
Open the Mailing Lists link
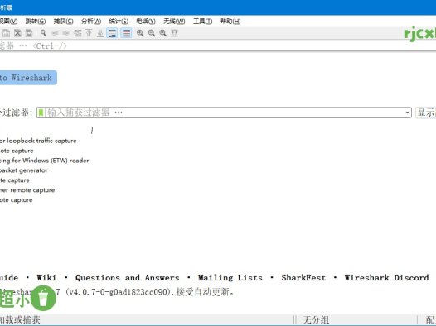tap(230, 278)
